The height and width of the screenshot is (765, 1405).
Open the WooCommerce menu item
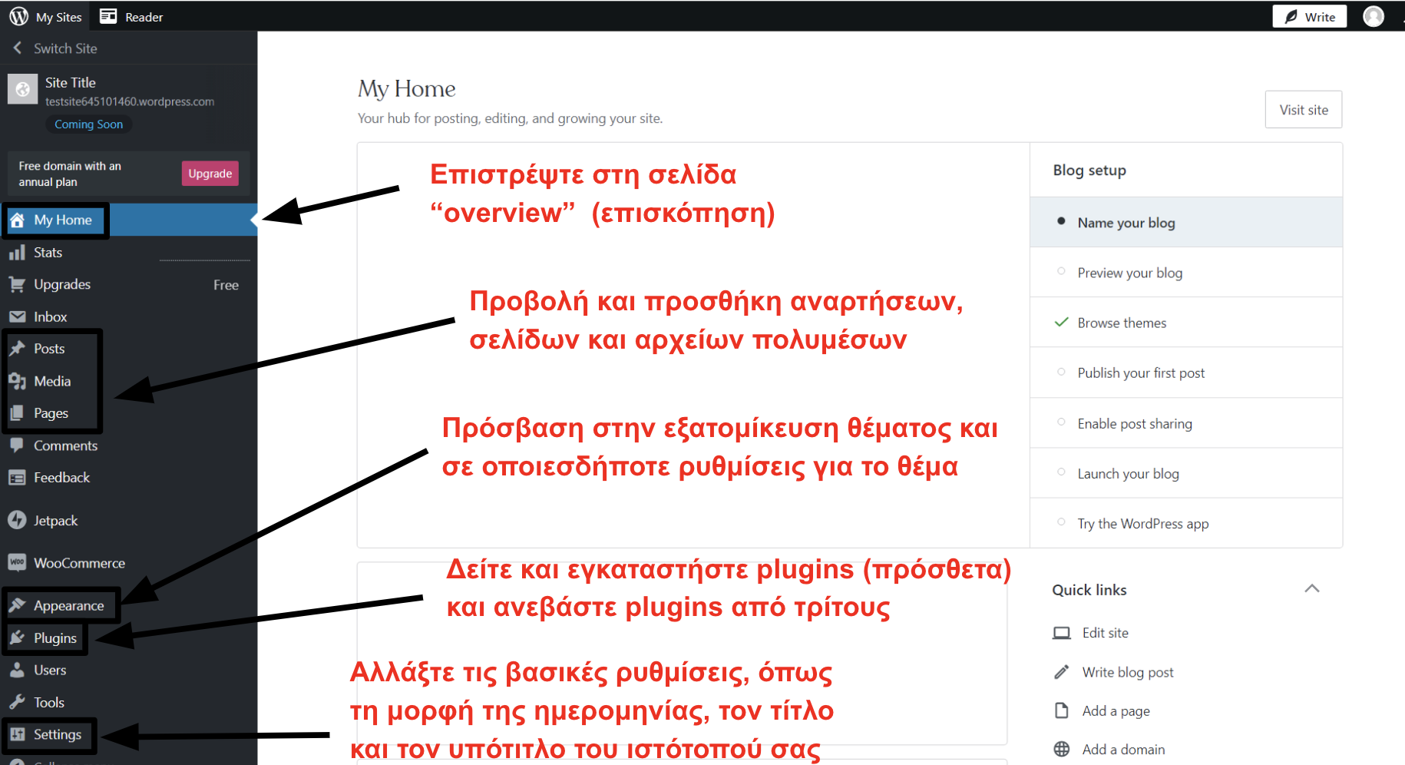click(x=129, y=563)
